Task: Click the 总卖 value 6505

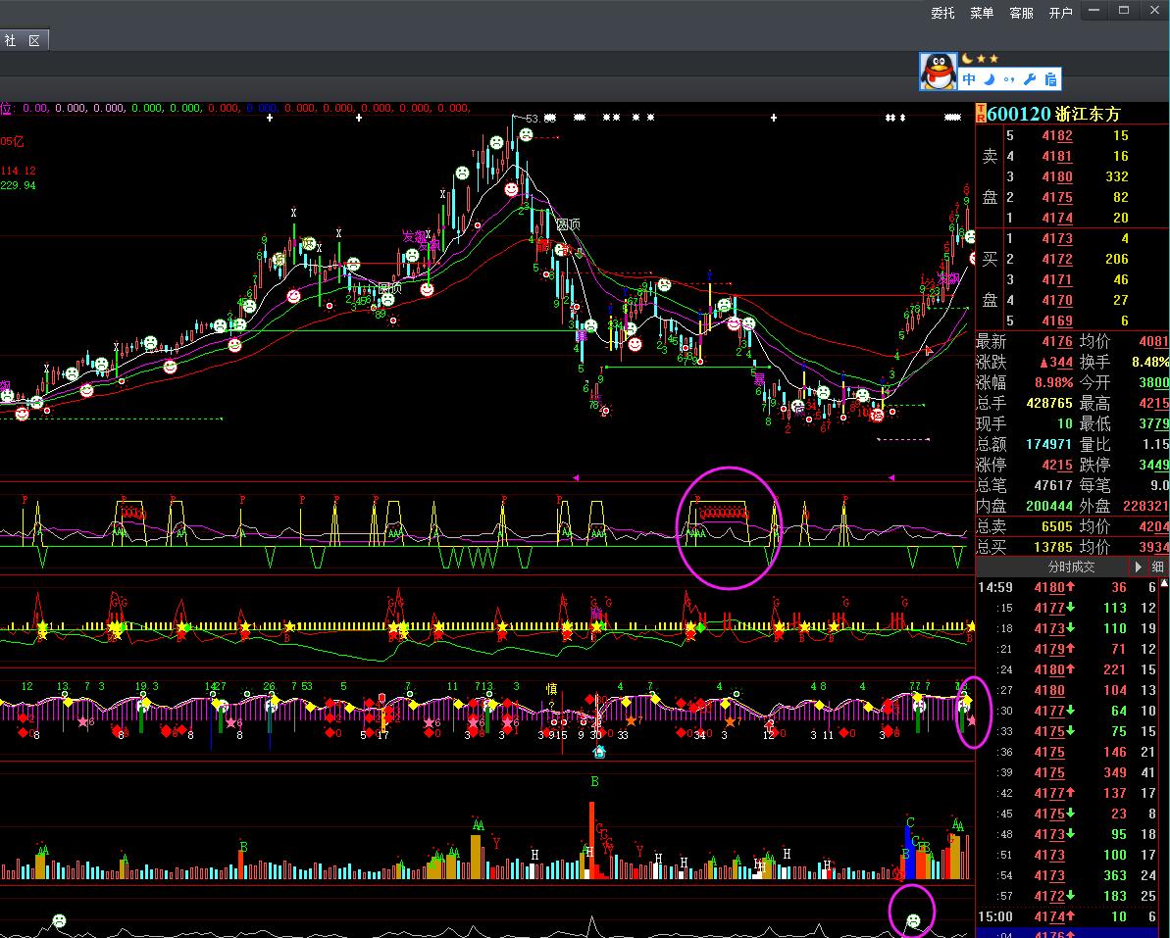Action: [1056, 526]
